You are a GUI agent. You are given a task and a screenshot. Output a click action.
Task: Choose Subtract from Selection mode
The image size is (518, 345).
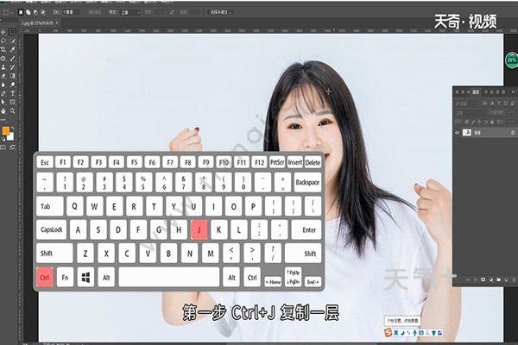pyautogui.click(x=35, y=12)
